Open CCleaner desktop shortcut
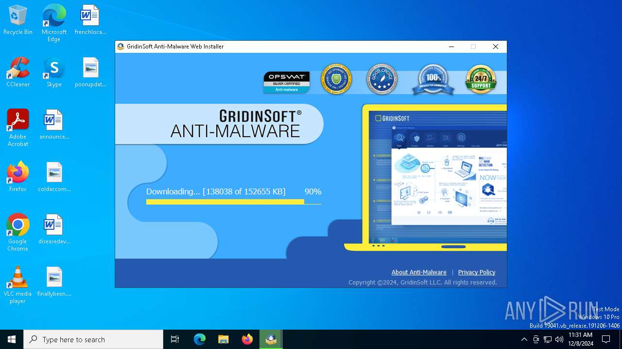Screen dimensions: 622x349 (x=18, y=72)
